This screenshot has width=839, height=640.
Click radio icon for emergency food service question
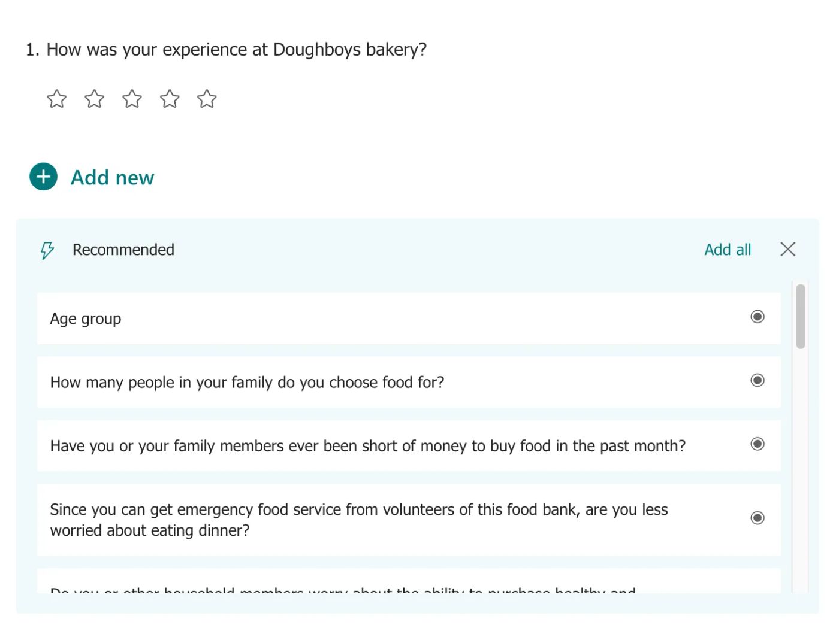[757, 518]
